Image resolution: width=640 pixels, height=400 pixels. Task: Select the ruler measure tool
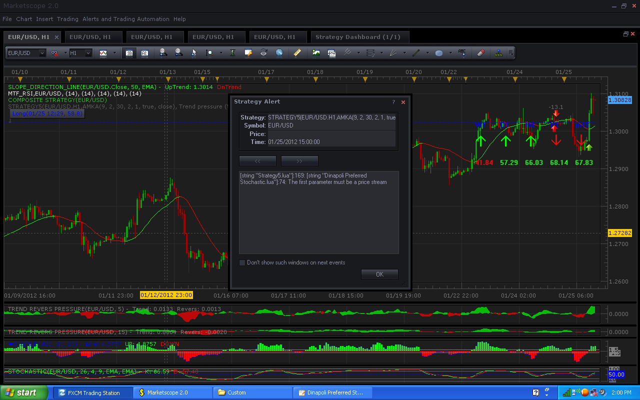(x=297, y=52)
